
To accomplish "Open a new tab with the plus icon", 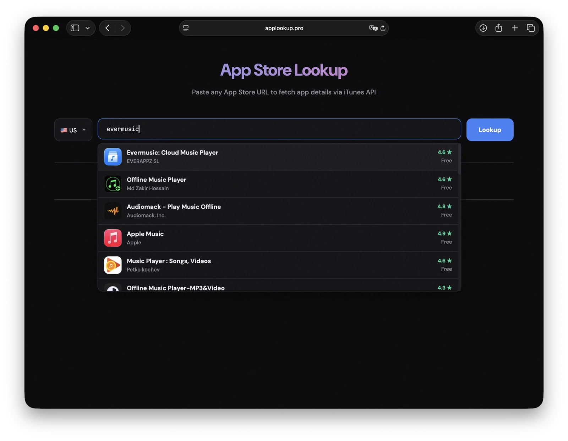I will (515, 28).
